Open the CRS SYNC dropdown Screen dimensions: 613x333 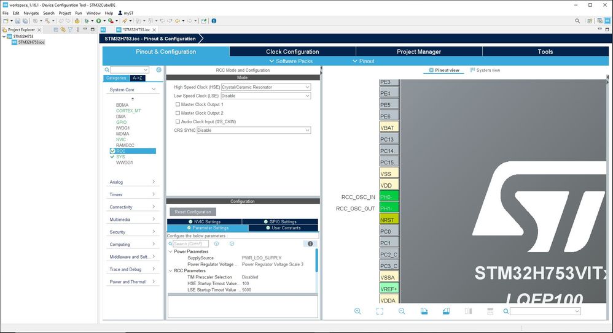[254, 130]
